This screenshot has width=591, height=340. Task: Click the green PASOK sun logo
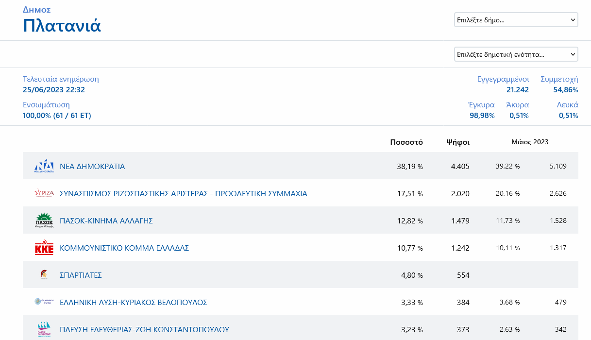point(44,221)
